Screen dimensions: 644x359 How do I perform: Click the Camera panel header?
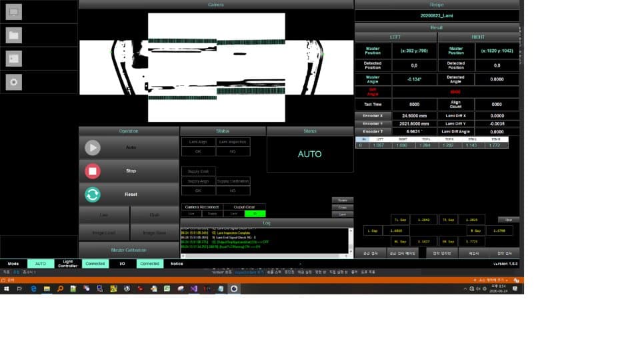pos(216,5)
